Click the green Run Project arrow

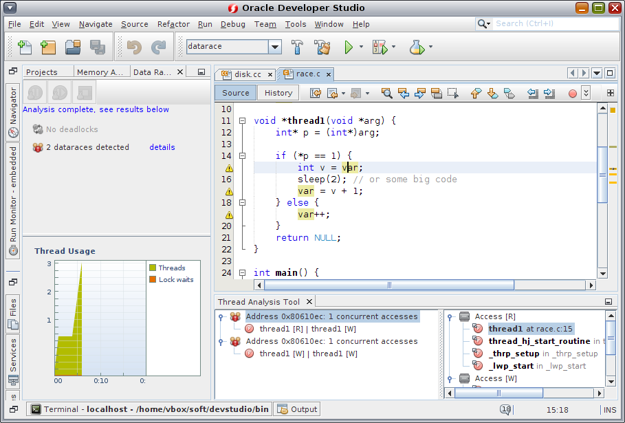[349, 47]
